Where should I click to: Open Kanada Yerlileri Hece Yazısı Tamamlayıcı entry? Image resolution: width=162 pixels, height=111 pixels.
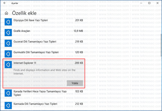click(x=40, y=93)
